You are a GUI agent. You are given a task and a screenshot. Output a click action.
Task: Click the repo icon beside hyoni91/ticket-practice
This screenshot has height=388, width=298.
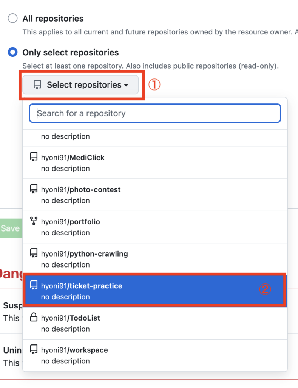click(x=34, y=285)
